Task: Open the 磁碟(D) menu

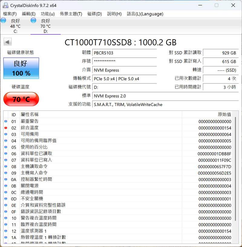Action: [x=94, y=14]
